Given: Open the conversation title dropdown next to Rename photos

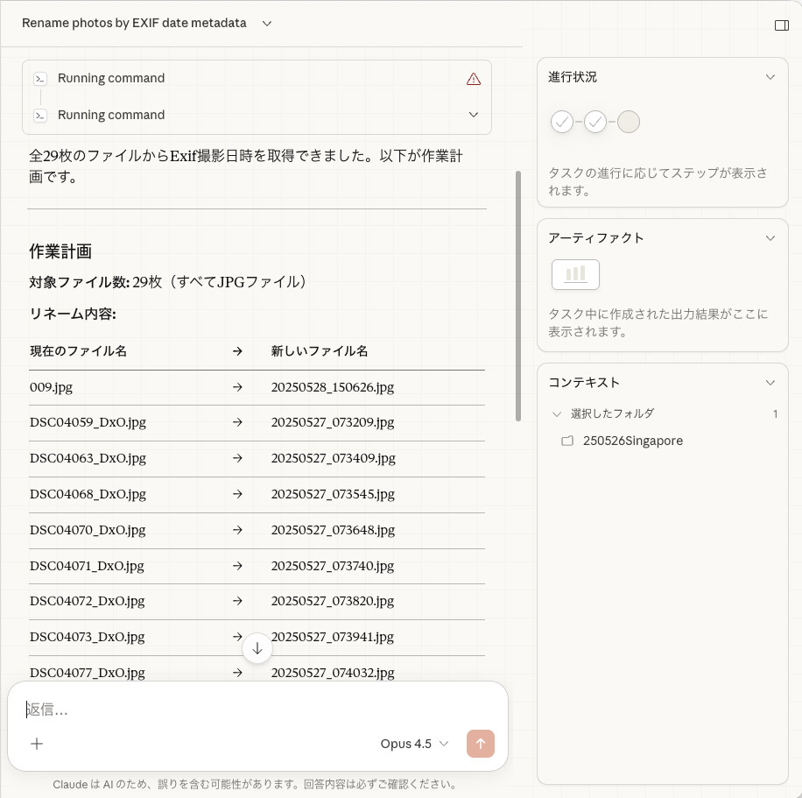Looking at the screenshot, I should coord(266,24).
